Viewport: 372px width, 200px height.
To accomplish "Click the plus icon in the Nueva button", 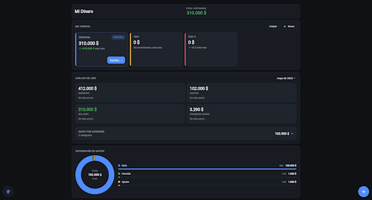I will tap(284, 26).
